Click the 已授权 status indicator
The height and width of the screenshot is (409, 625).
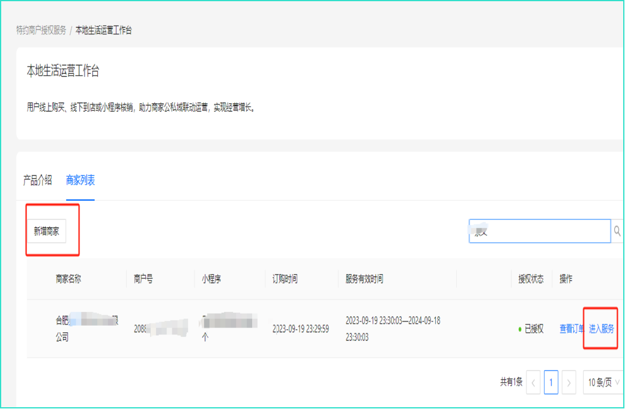[533, 329]
